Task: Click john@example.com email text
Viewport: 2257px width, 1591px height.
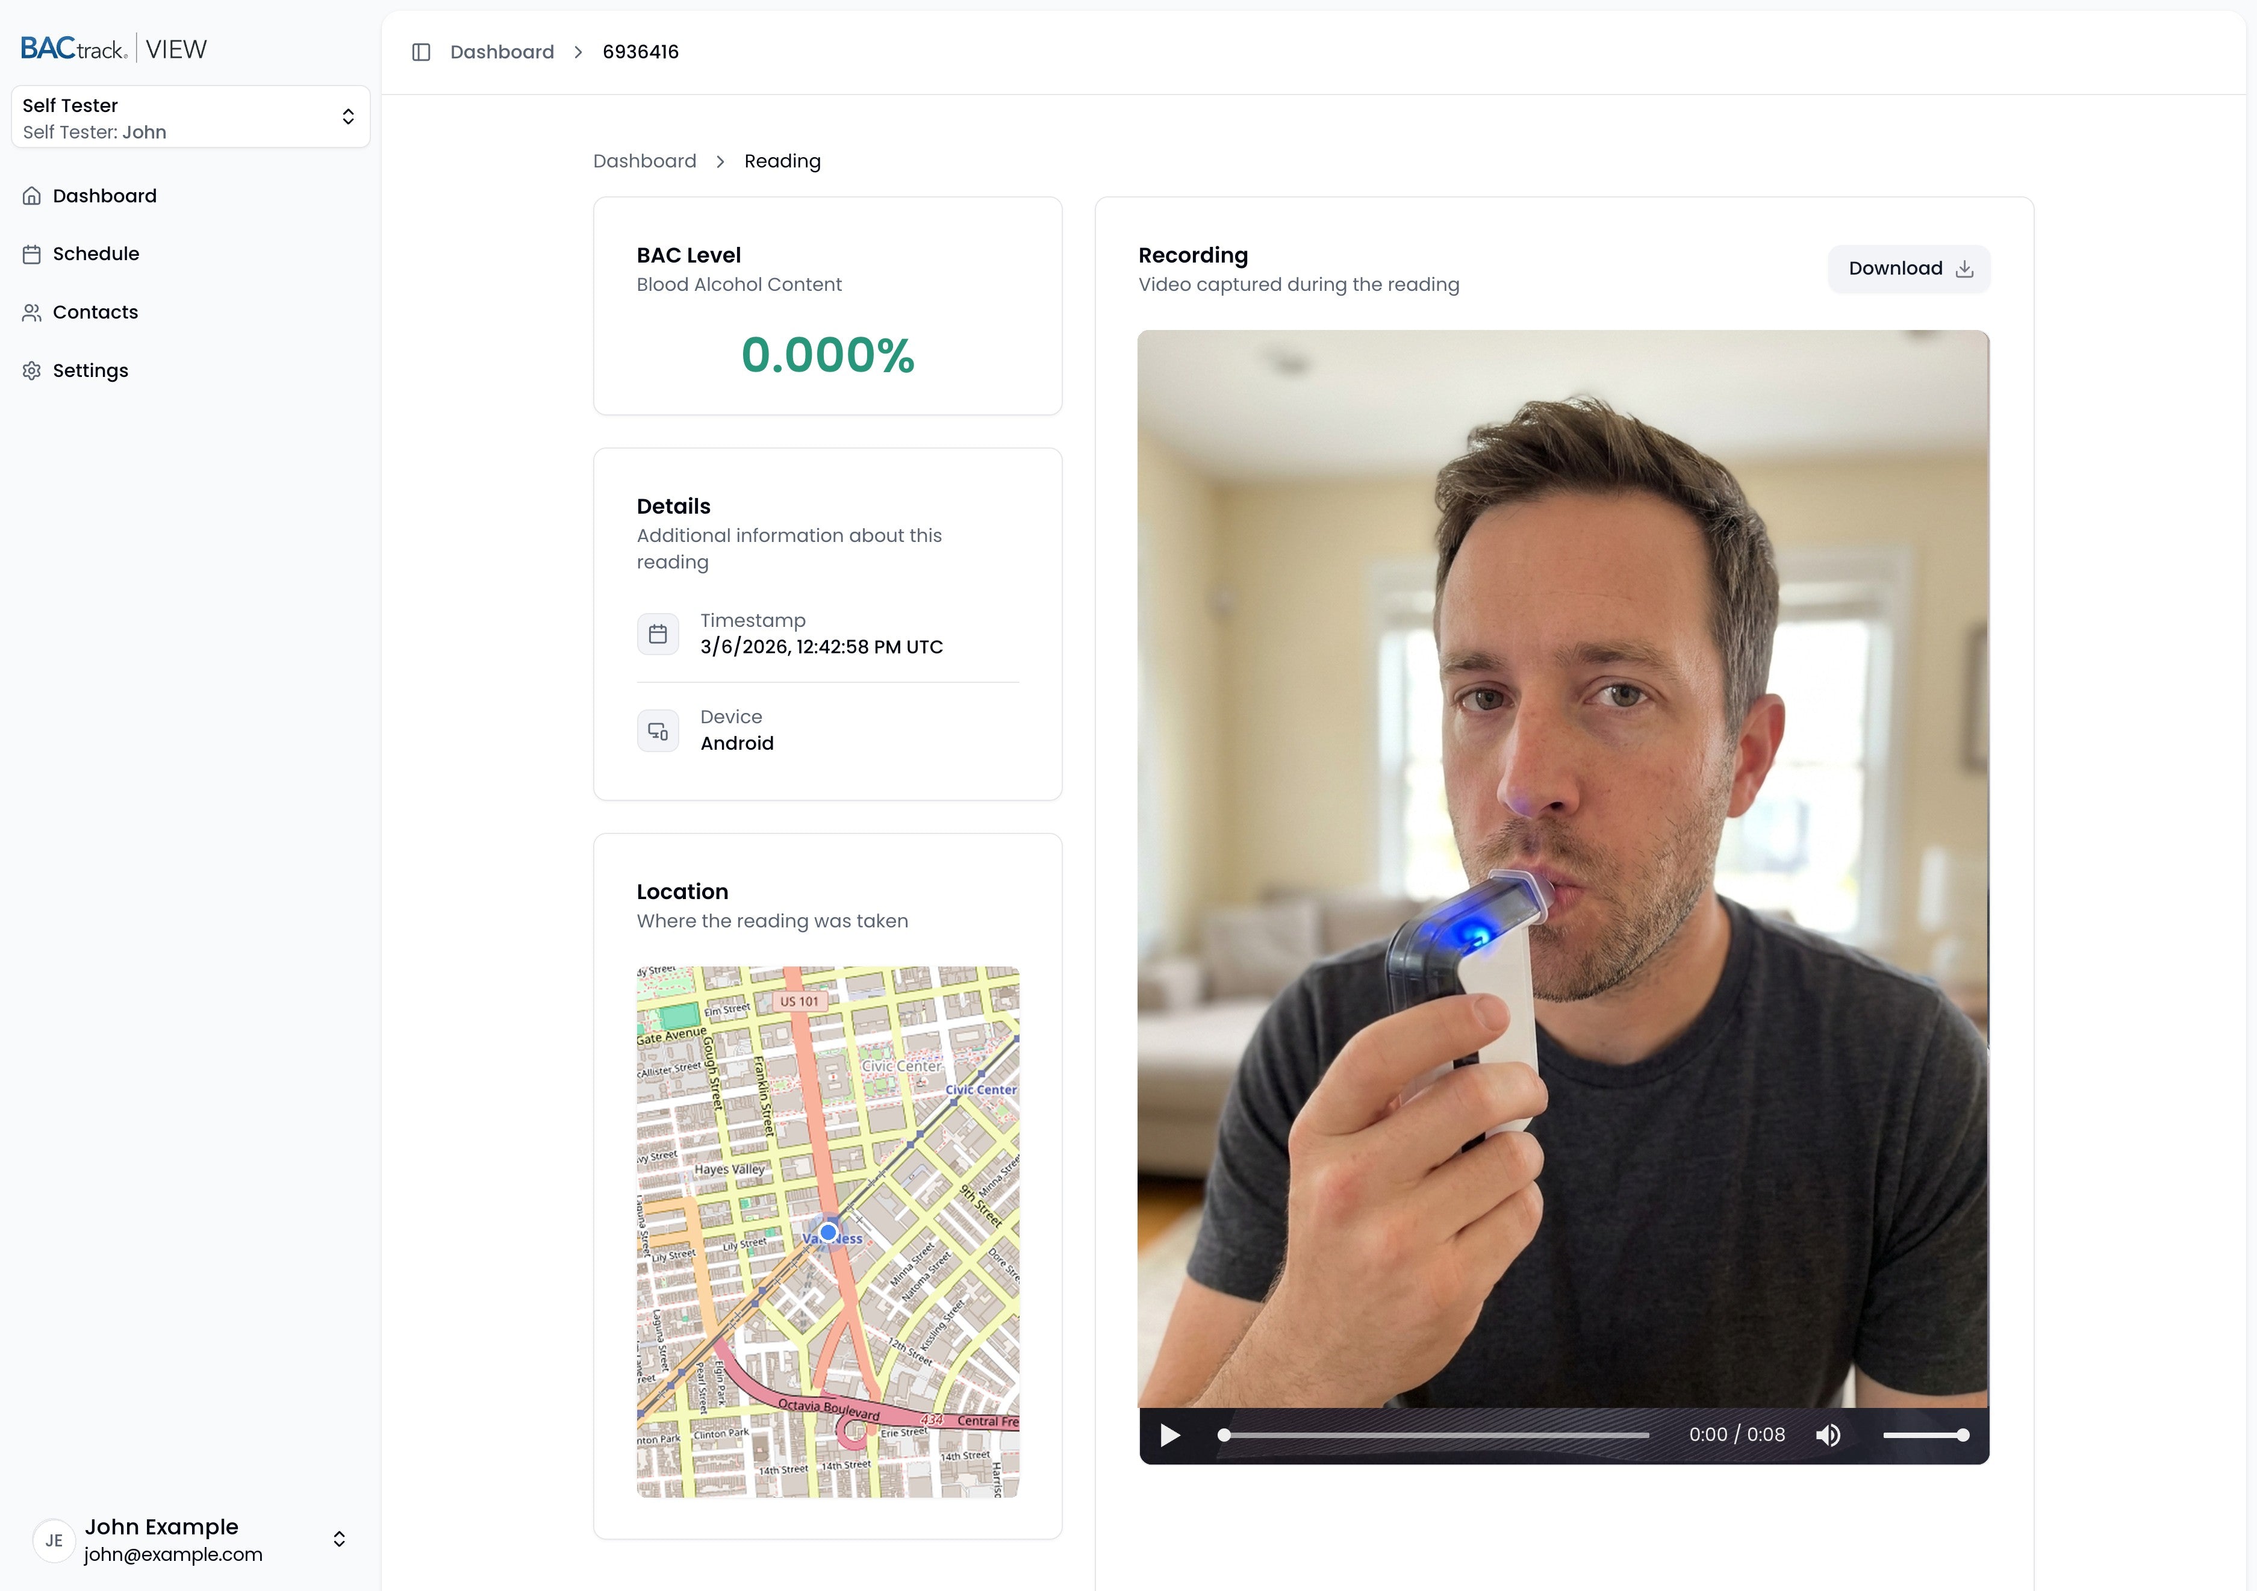Action: coord(173,1555)
